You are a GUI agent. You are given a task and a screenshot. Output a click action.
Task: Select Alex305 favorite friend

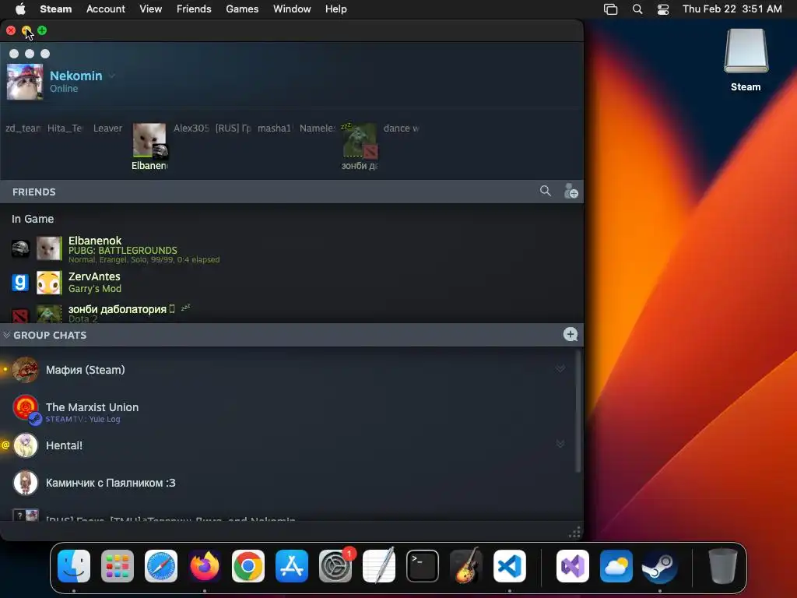[x=191, y=128]
